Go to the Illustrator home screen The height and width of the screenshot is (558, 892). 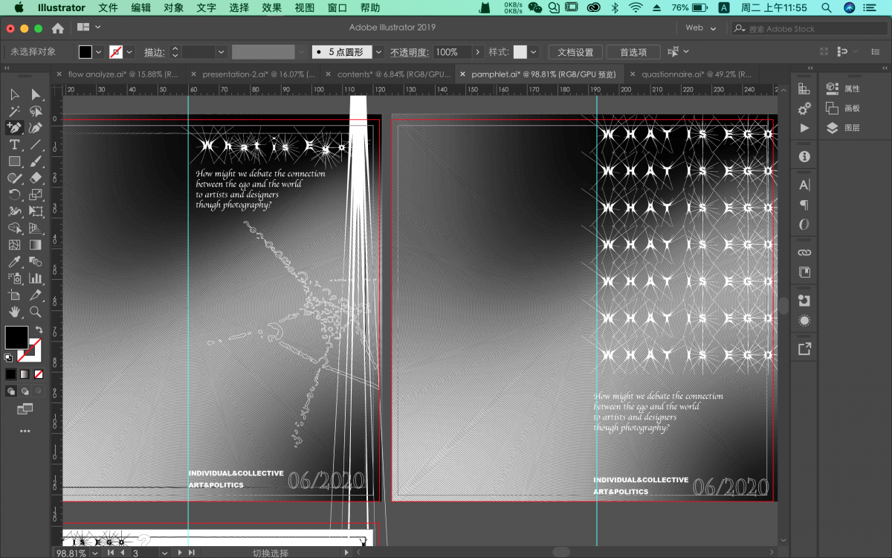pyautogui.click(x=58, y=28)
